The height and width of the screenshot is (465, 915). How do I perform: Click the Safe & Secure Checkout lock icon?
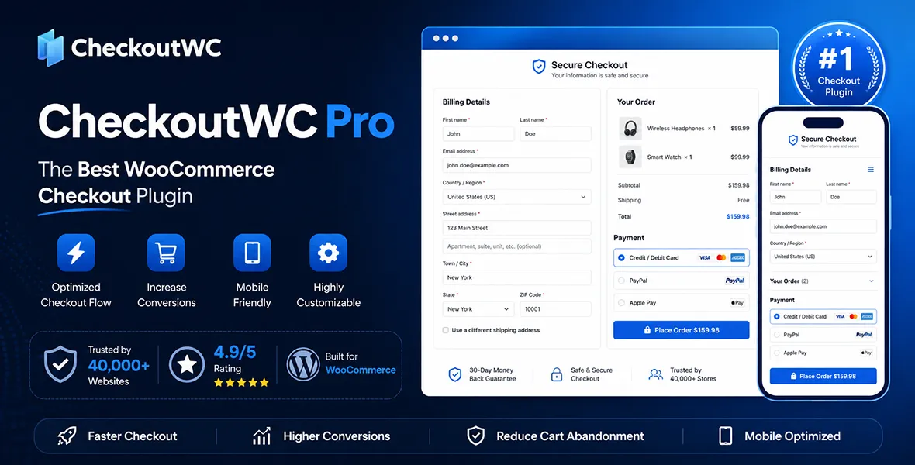pos(556,374)
